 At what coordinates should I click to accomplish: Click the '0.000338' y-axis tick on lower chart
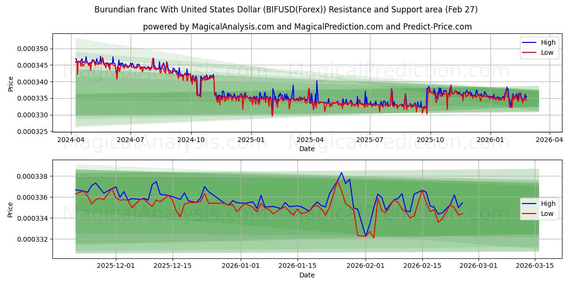[33, 176]
